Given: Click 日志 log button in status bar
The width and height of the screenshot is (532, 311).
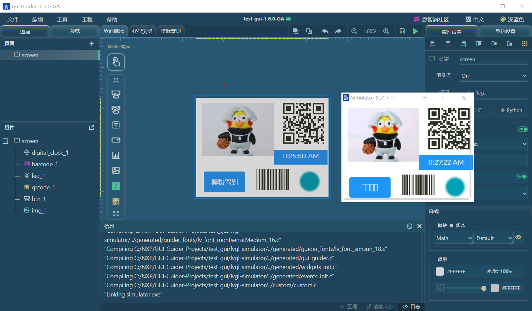Looking at the screenshot, I should [411, 307].
